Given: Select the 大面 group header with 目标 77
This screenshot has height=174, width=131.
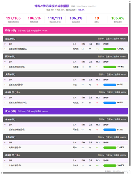Looking at the screenshot, I should [x=65, y=74].
